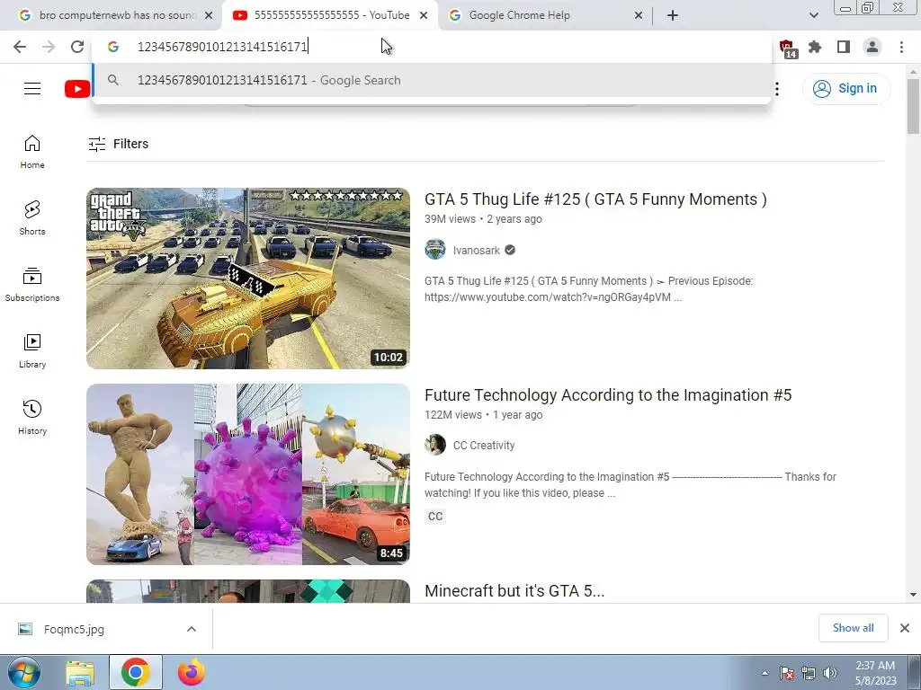This screenshot has height=690, width=921.
Task: Open the Action Center flag icon
Action: pyautogui.click(x=787, y=674)
